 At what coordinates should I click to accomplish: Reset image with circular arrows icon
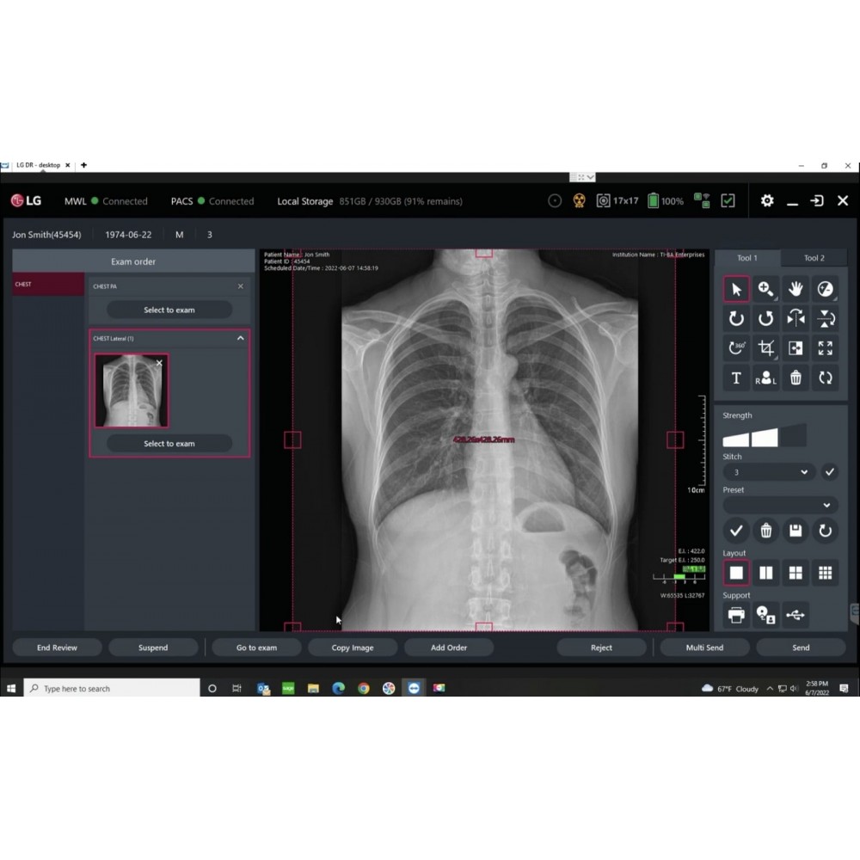(825, 378)
